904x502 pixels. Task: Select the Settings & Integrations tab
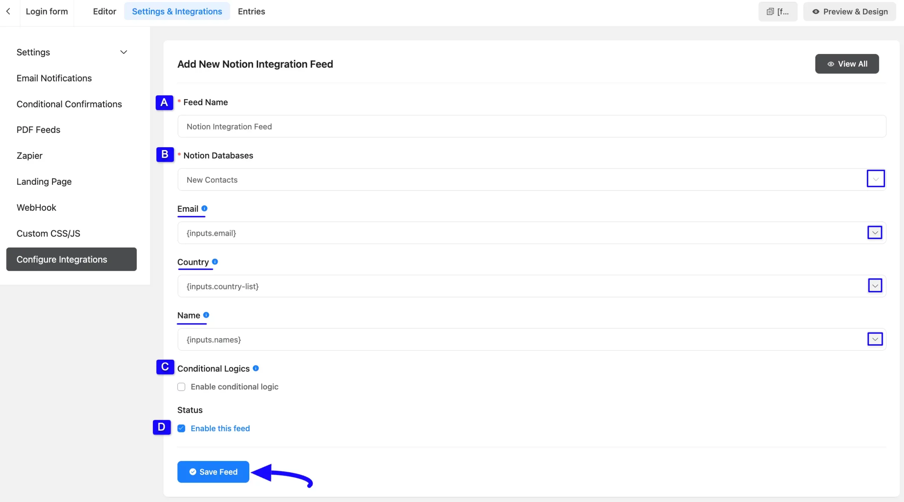click(x=177, y=11)
